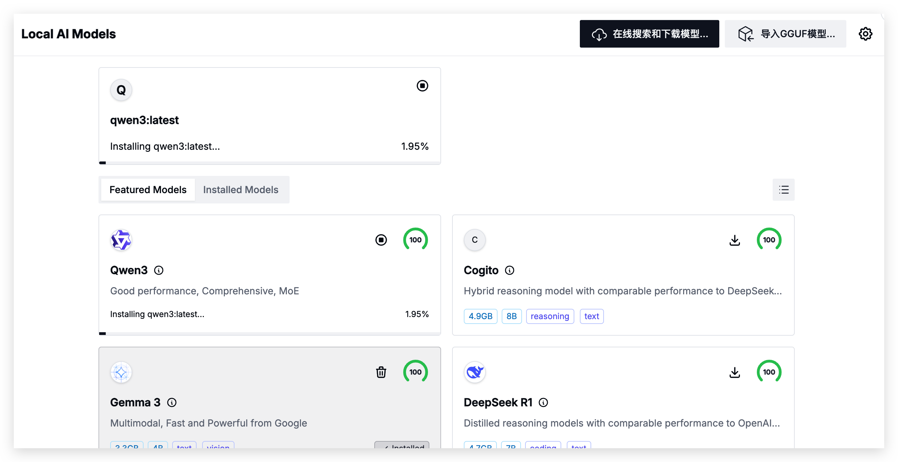Download the Cogito model
The width and height of the screenshot is (898, 462).
point(734,240)
